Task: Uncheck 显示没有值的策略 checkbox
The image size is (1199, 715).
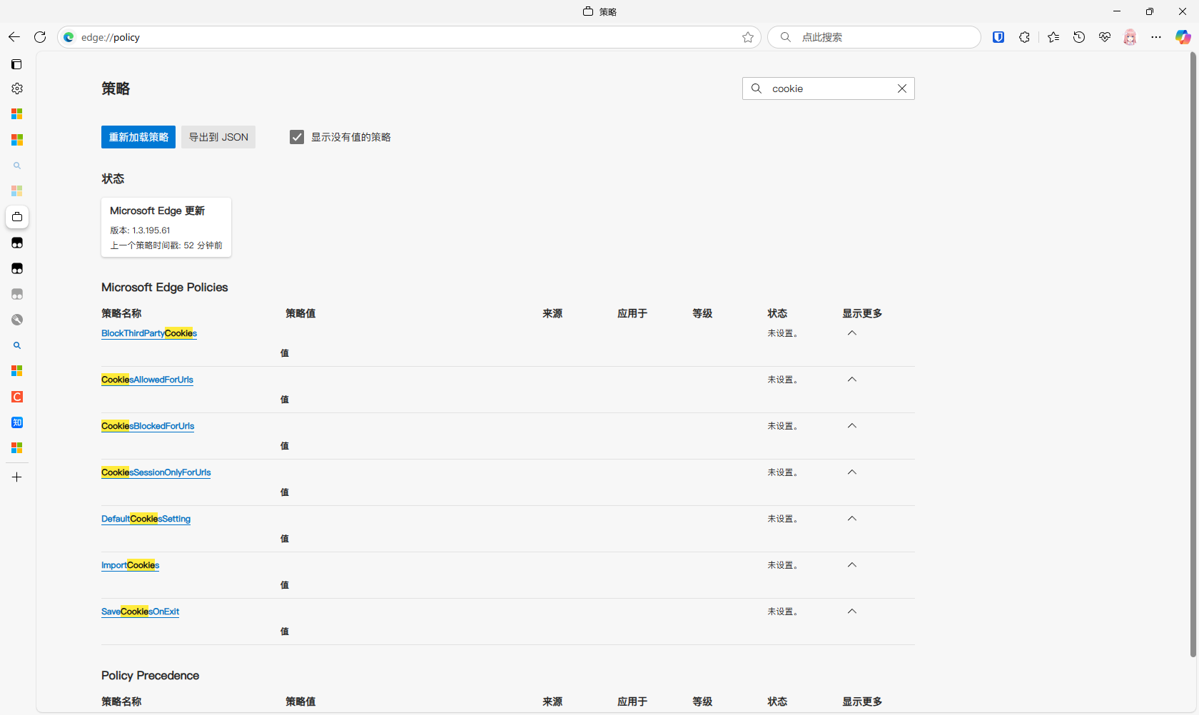Action: coord(297,137)
